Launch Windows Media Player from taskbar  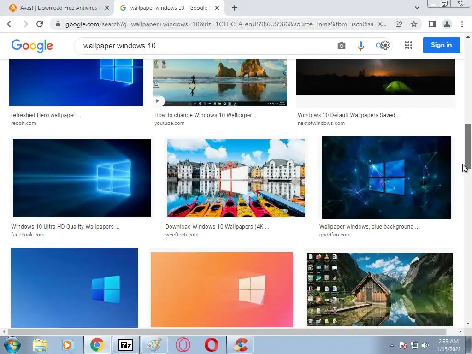point(68,345)
